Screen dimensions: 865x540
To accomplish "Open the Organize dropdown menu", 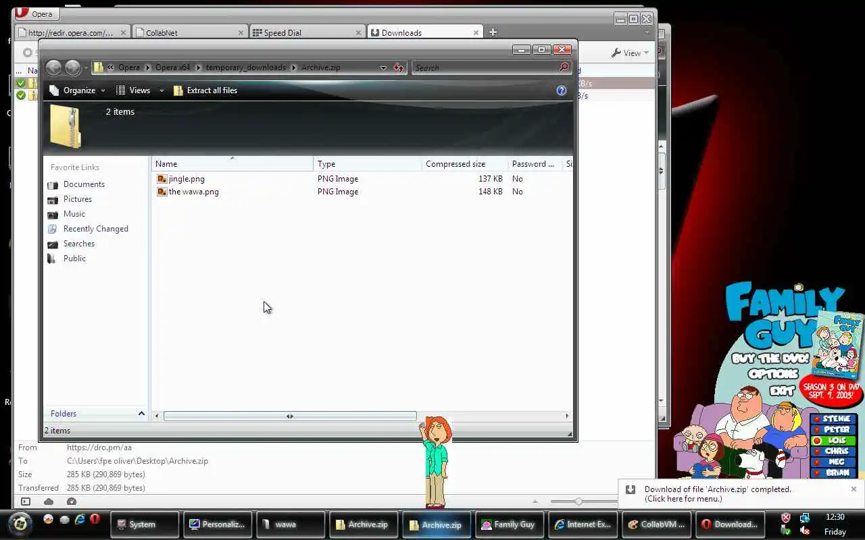I will coord(78,90).
